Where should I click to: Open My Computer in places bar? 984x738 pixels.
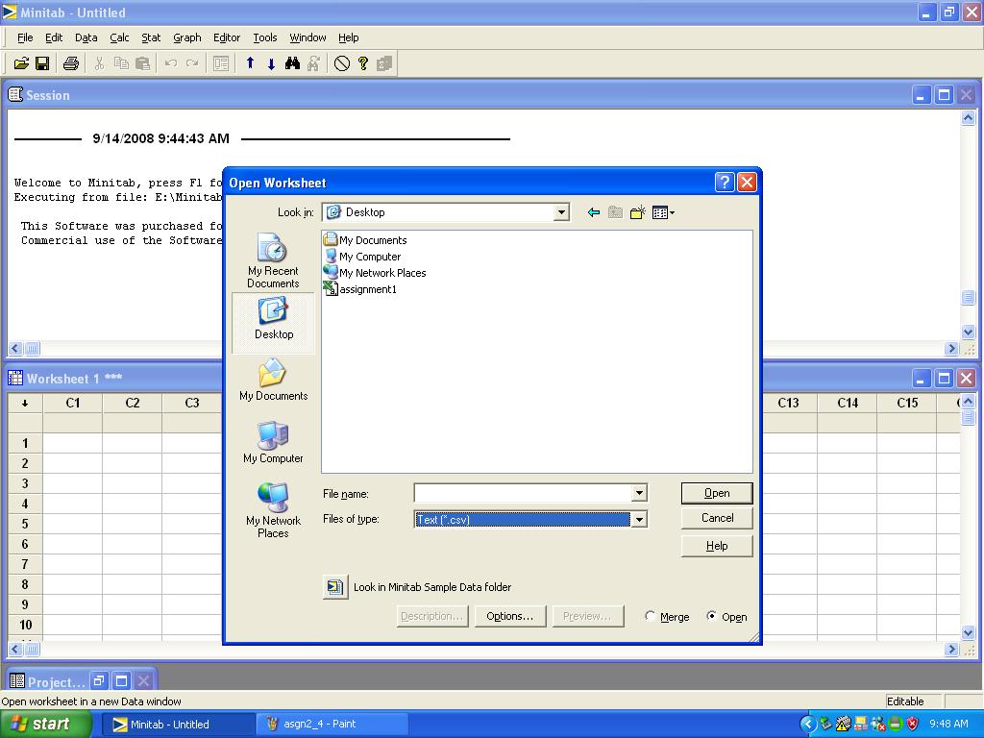pos(273,443)
